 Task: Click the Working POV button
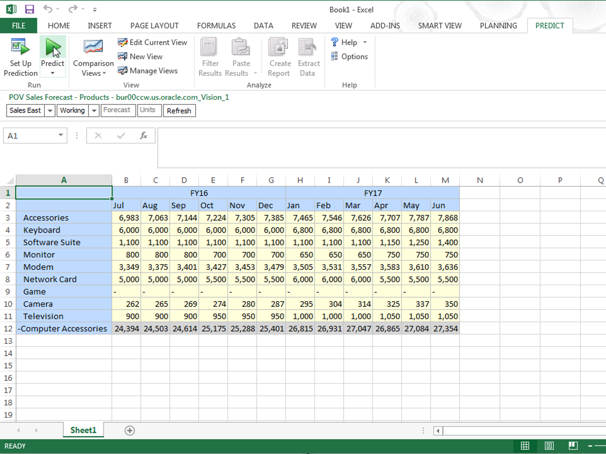point(72,111)
